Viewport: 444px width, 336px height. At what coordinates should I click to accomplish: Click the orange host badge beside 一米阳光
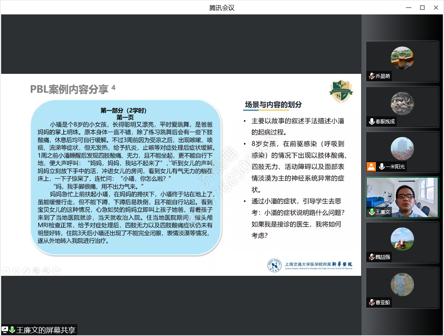(x=371, y=167)
